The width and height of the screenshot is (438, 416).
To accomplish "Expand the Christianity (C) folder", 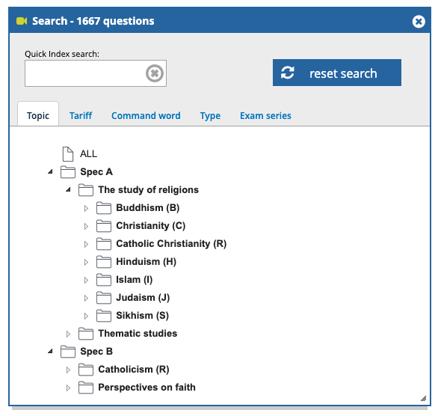I will [x=86, y=226].
